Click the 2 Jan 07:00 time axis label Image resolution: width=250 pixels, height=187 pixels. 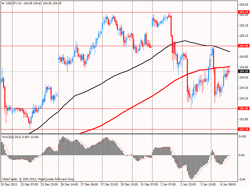coord(168,184)
